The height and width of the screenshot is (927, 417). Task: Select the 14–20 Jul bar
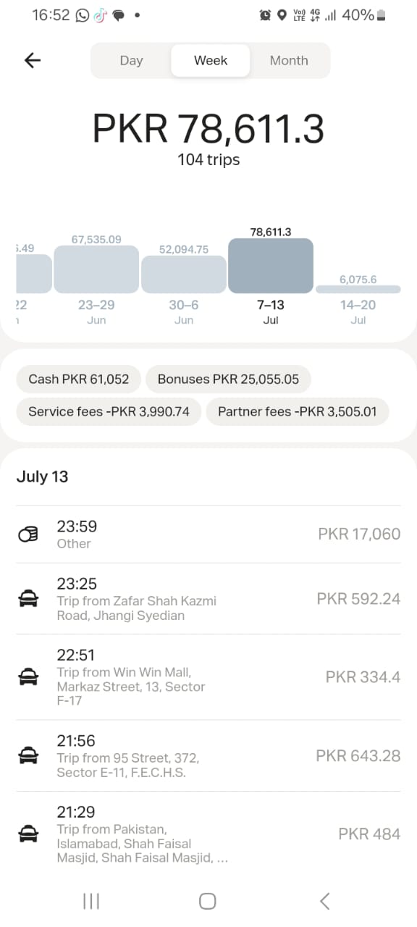pos(358,289)
